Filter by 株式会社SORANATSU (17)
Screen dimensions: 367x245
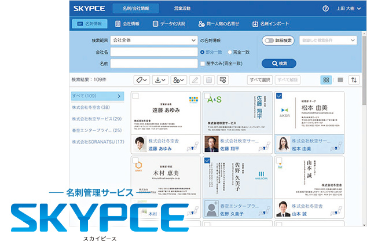click(x=98, y=142)
